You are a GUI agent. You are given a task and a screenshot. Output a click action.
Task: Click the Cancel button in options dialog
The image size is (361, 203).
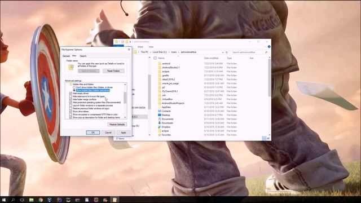[x=108, y=133]
